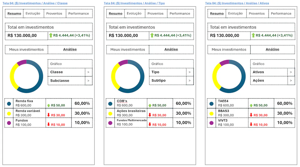Click green up arrow in Renda fixa row
The width and height of the screenshot is (300, 167).
[49, 106]
